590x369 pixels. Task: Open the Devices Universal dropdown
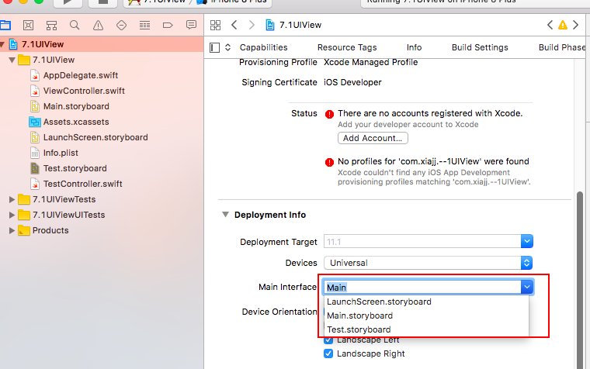pos(428,263)
